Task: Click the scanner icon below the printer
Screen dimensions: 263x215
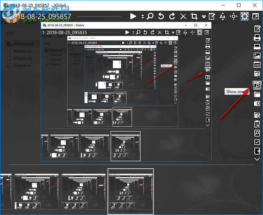Action: (257, 47)
